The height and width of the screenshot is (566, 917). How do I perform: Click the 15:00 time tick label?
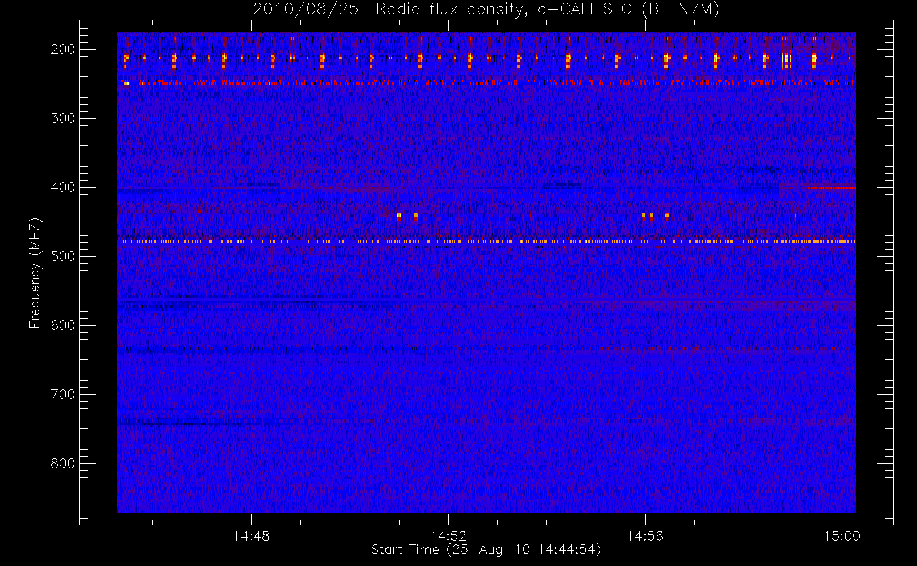(842, 536)
